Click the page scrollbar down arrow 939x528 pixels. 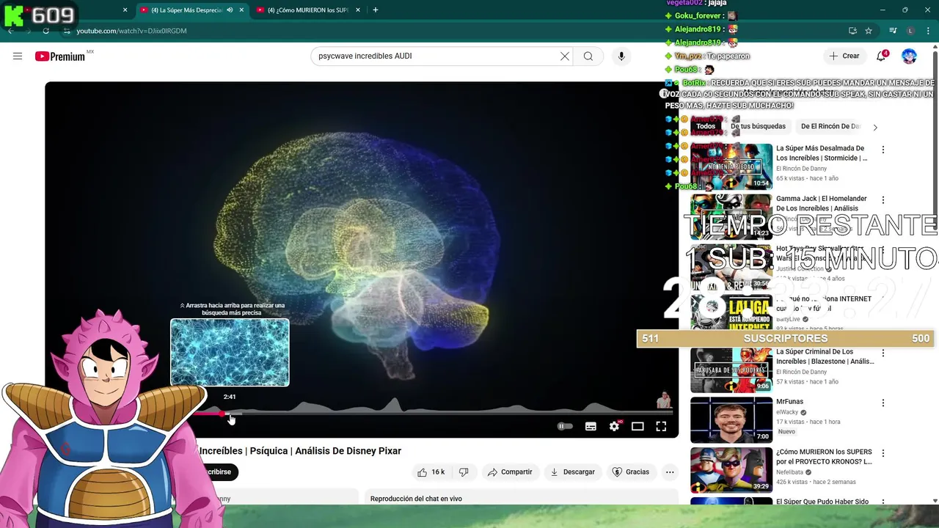935,501
